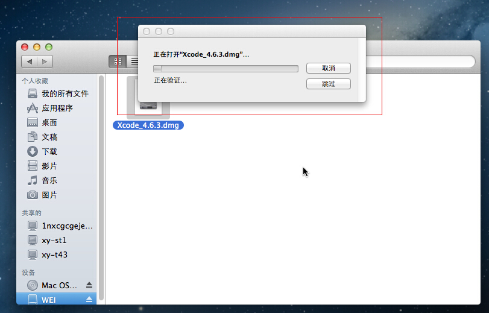Click the monitor icon beside 1nxcgcgeje…
Screen dimensions: 489x313
(x=33, y=226)
